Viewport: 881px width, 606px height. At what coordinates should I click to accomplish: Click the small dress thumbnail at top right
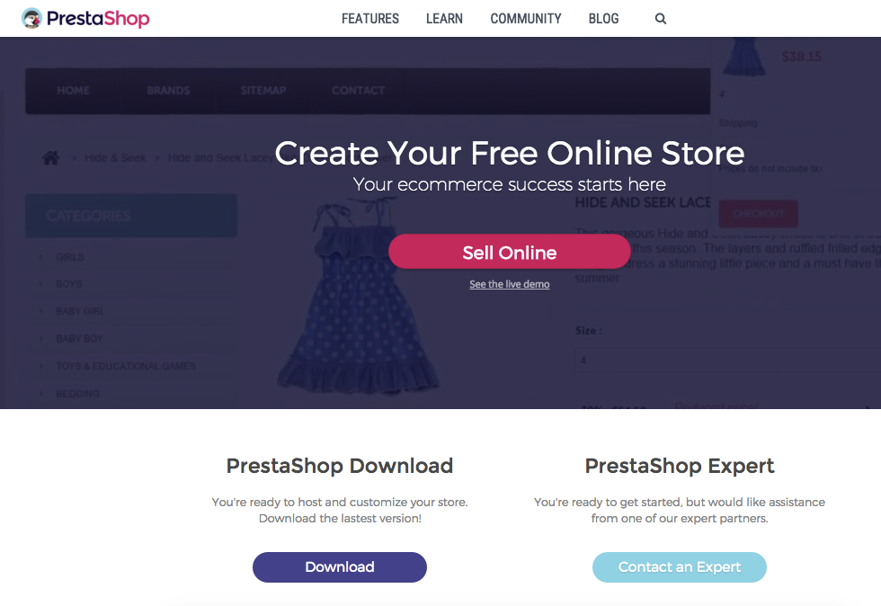pos(744,57)
